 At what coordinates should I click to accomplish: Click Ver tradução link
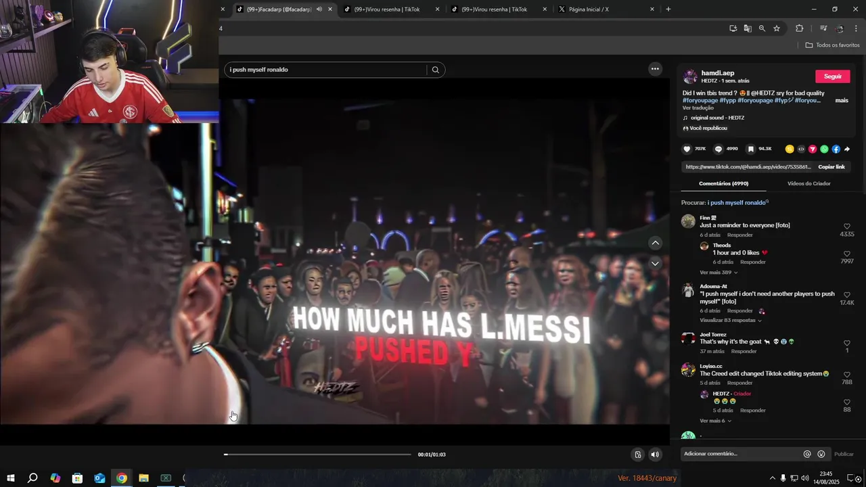[698, 108]
